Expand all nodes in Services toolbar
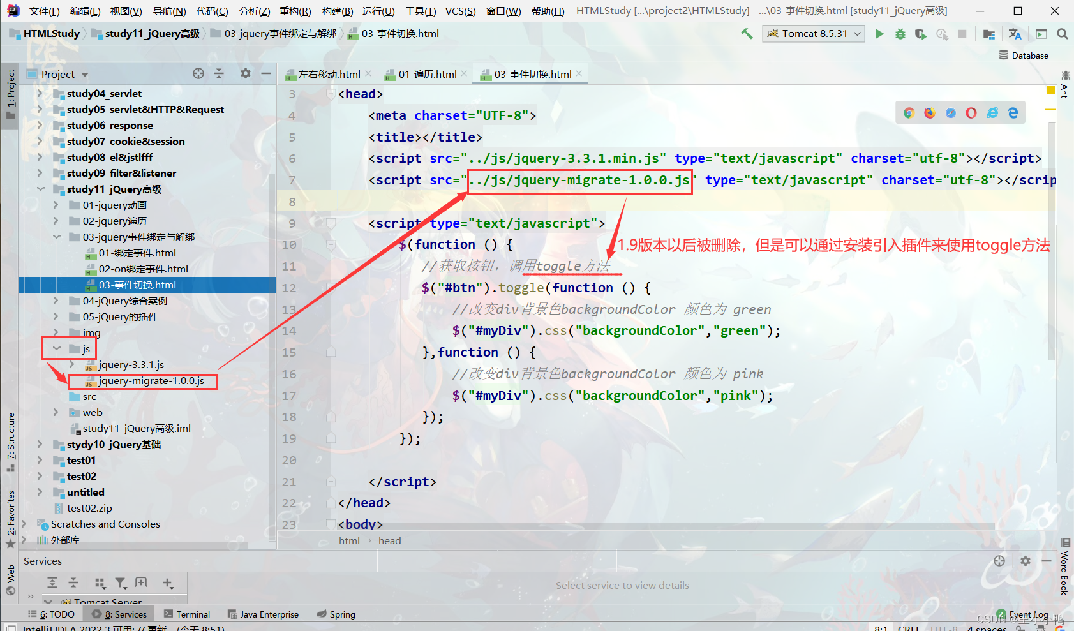 point(52,583)
